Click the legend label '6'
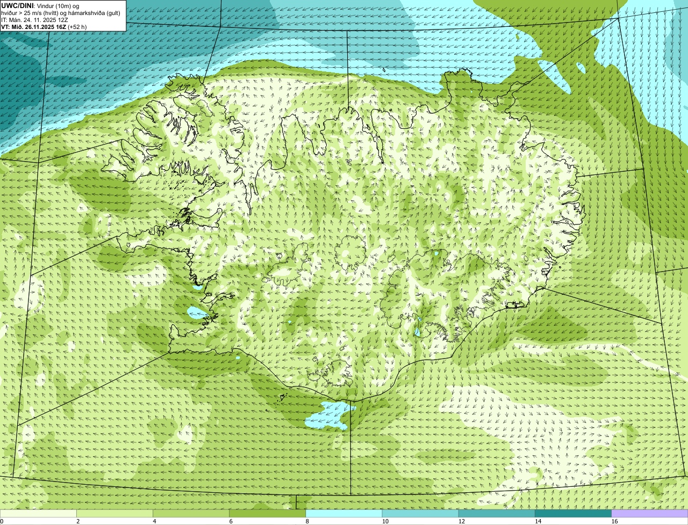The height and width of the screenshot is (525, 688). pos(231,521)
